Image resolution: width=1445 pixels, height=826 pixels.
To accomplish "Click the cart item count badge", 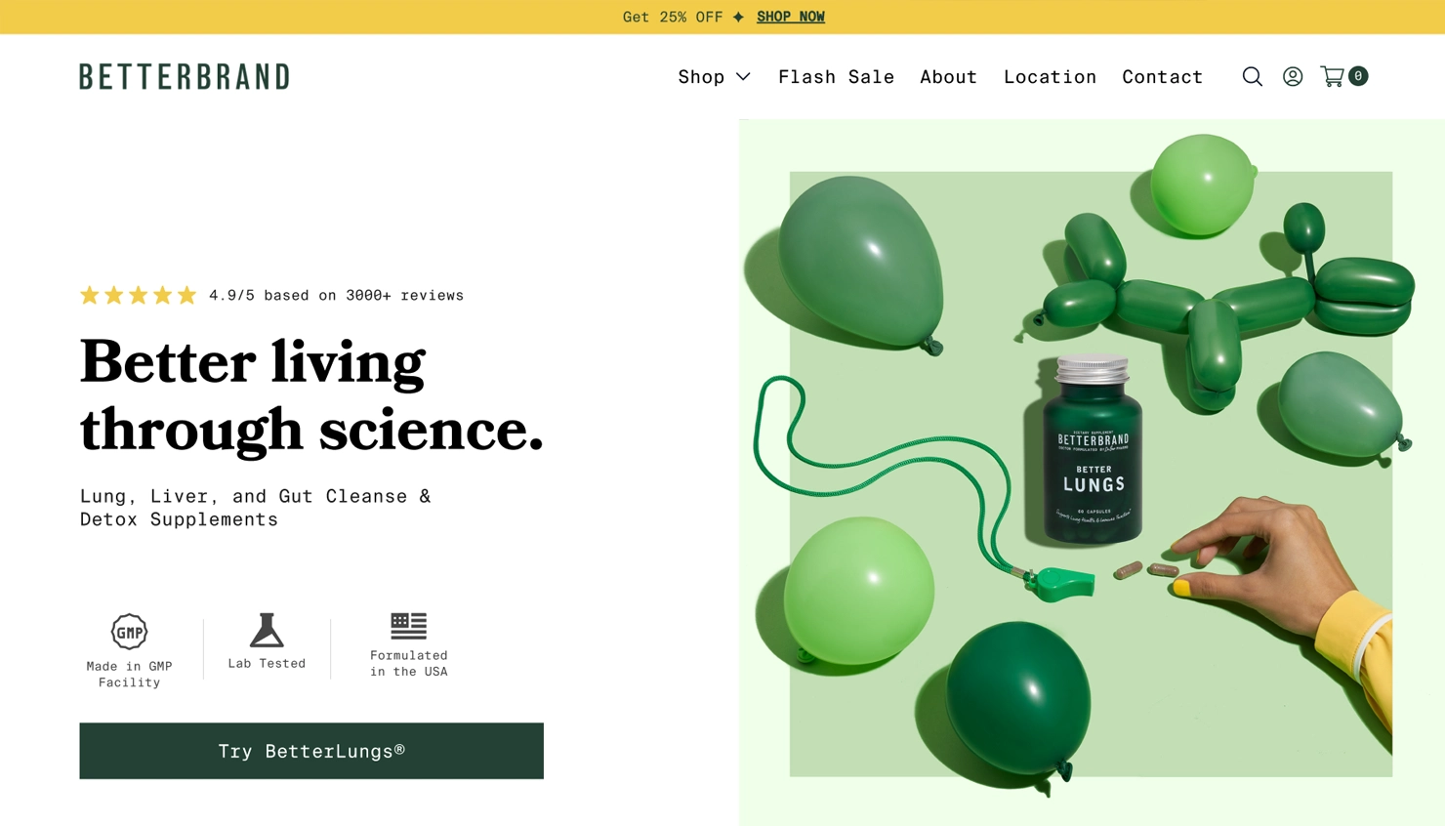I will click(1358, 76).
